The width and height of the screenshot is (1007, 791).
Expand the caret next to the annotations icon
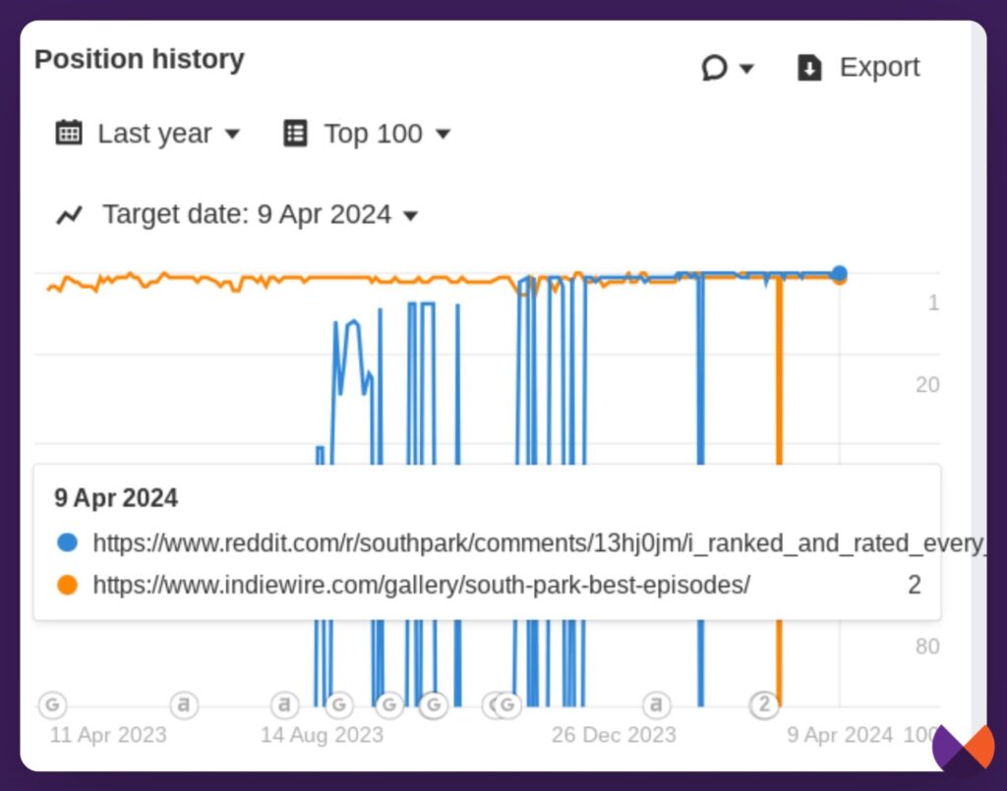point(746,68)
